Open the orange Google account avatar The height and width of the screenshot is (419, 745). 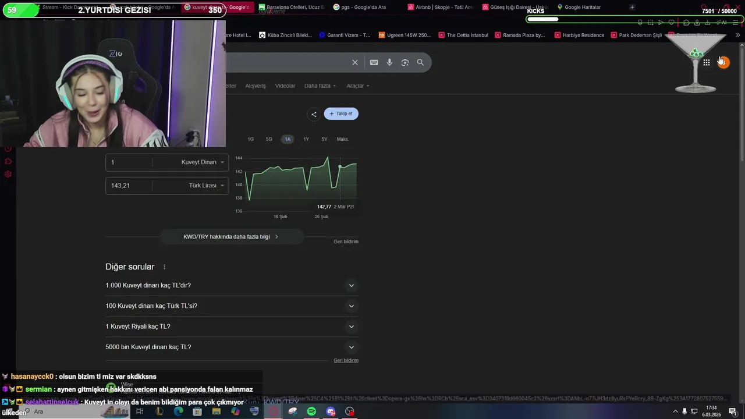[723, 62]
